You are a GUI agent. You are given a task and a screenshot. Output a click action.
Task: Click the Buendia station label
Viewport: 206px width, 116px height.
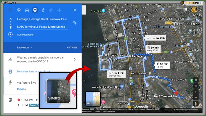pos(169,23)
